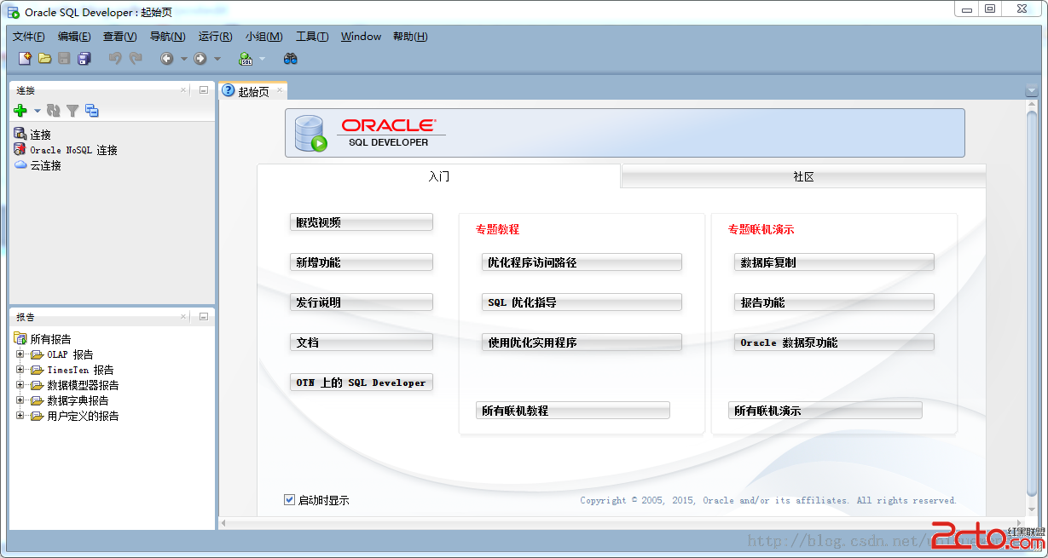Open the 查看(V) menu
1048x558 pixels.
(120, 37)
